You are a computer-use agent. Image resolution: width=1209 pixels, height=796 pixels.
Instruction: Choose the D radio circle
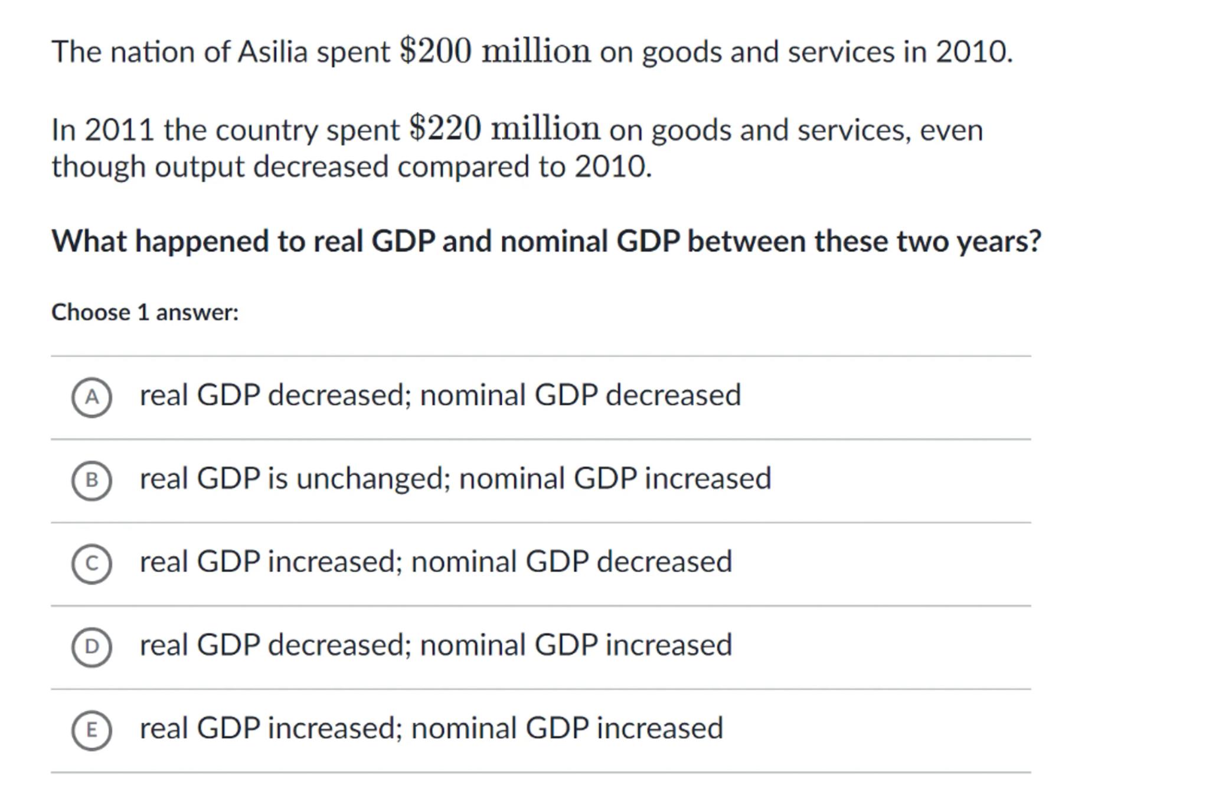point(92,647)
